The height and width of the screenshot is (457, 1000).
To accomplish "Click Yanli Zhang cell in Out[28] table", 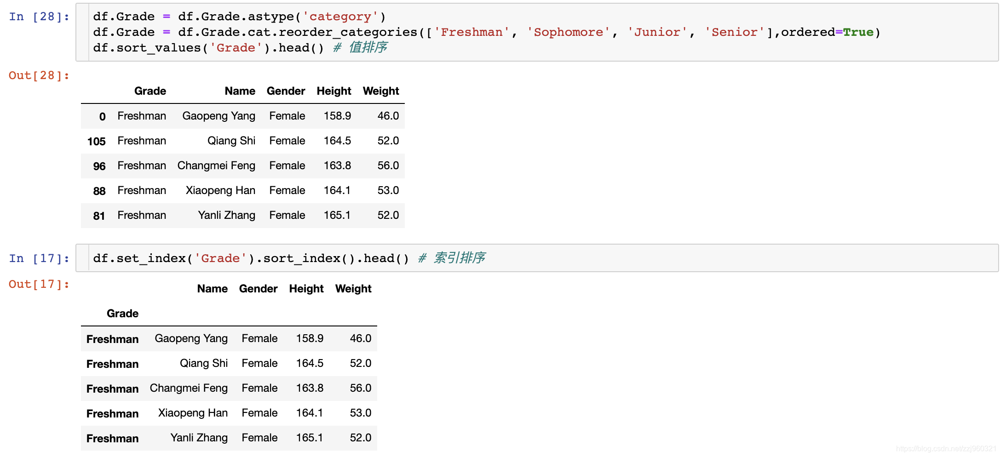I will click(x=226, y=215).
